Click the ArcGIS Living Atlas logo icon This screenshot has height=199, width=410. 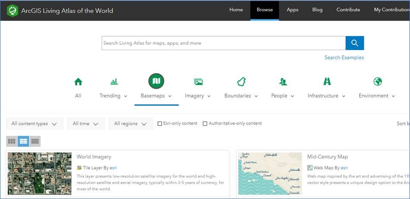13,11
